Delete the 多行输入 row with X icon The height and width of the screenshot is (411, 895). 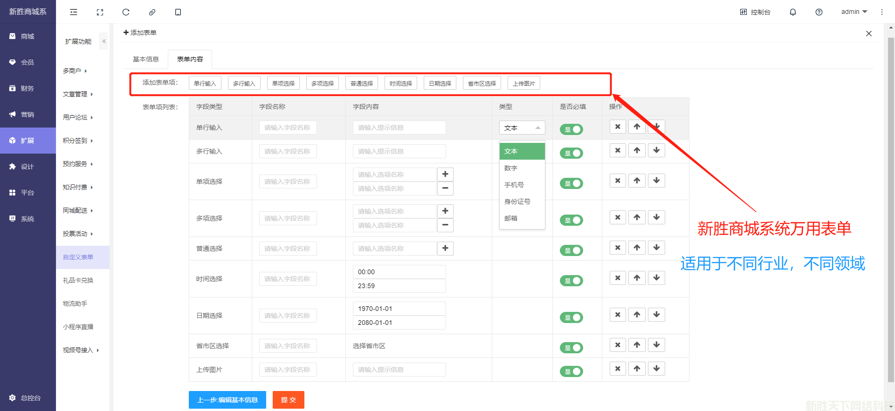pos(618,150)
